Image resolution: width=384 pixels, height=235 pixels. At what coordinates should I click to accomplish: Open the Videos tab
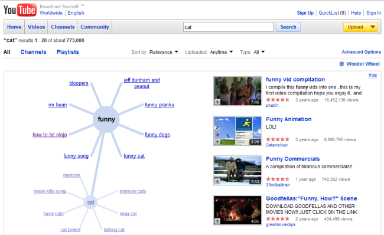click(x=36, y=27)
